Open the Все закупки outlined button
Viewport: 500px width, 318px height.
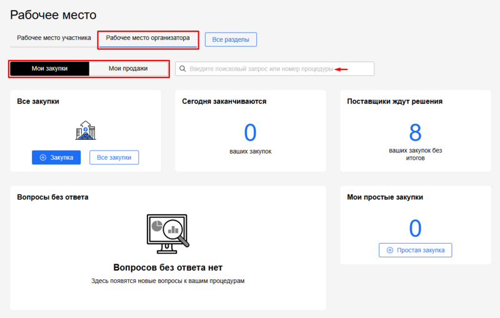pos(114,157)
